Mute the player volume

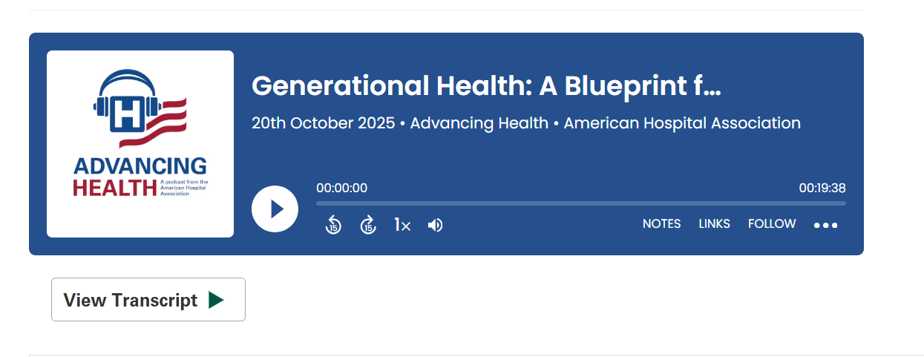(x=436, y=225)
